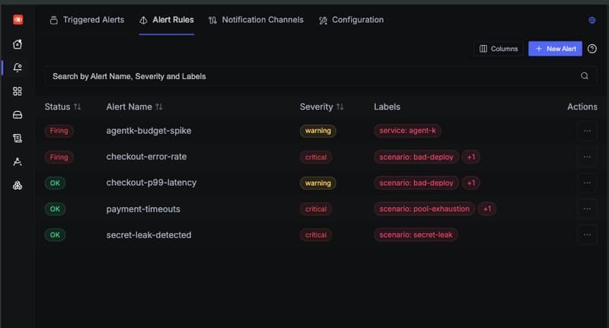Create a New Alert
Image resolution: width=609 pixels, height=328 pixels.
tap(555, 49)
